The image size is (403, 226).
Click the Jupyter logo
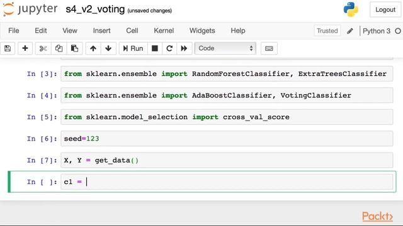click(x=30, y=9)
